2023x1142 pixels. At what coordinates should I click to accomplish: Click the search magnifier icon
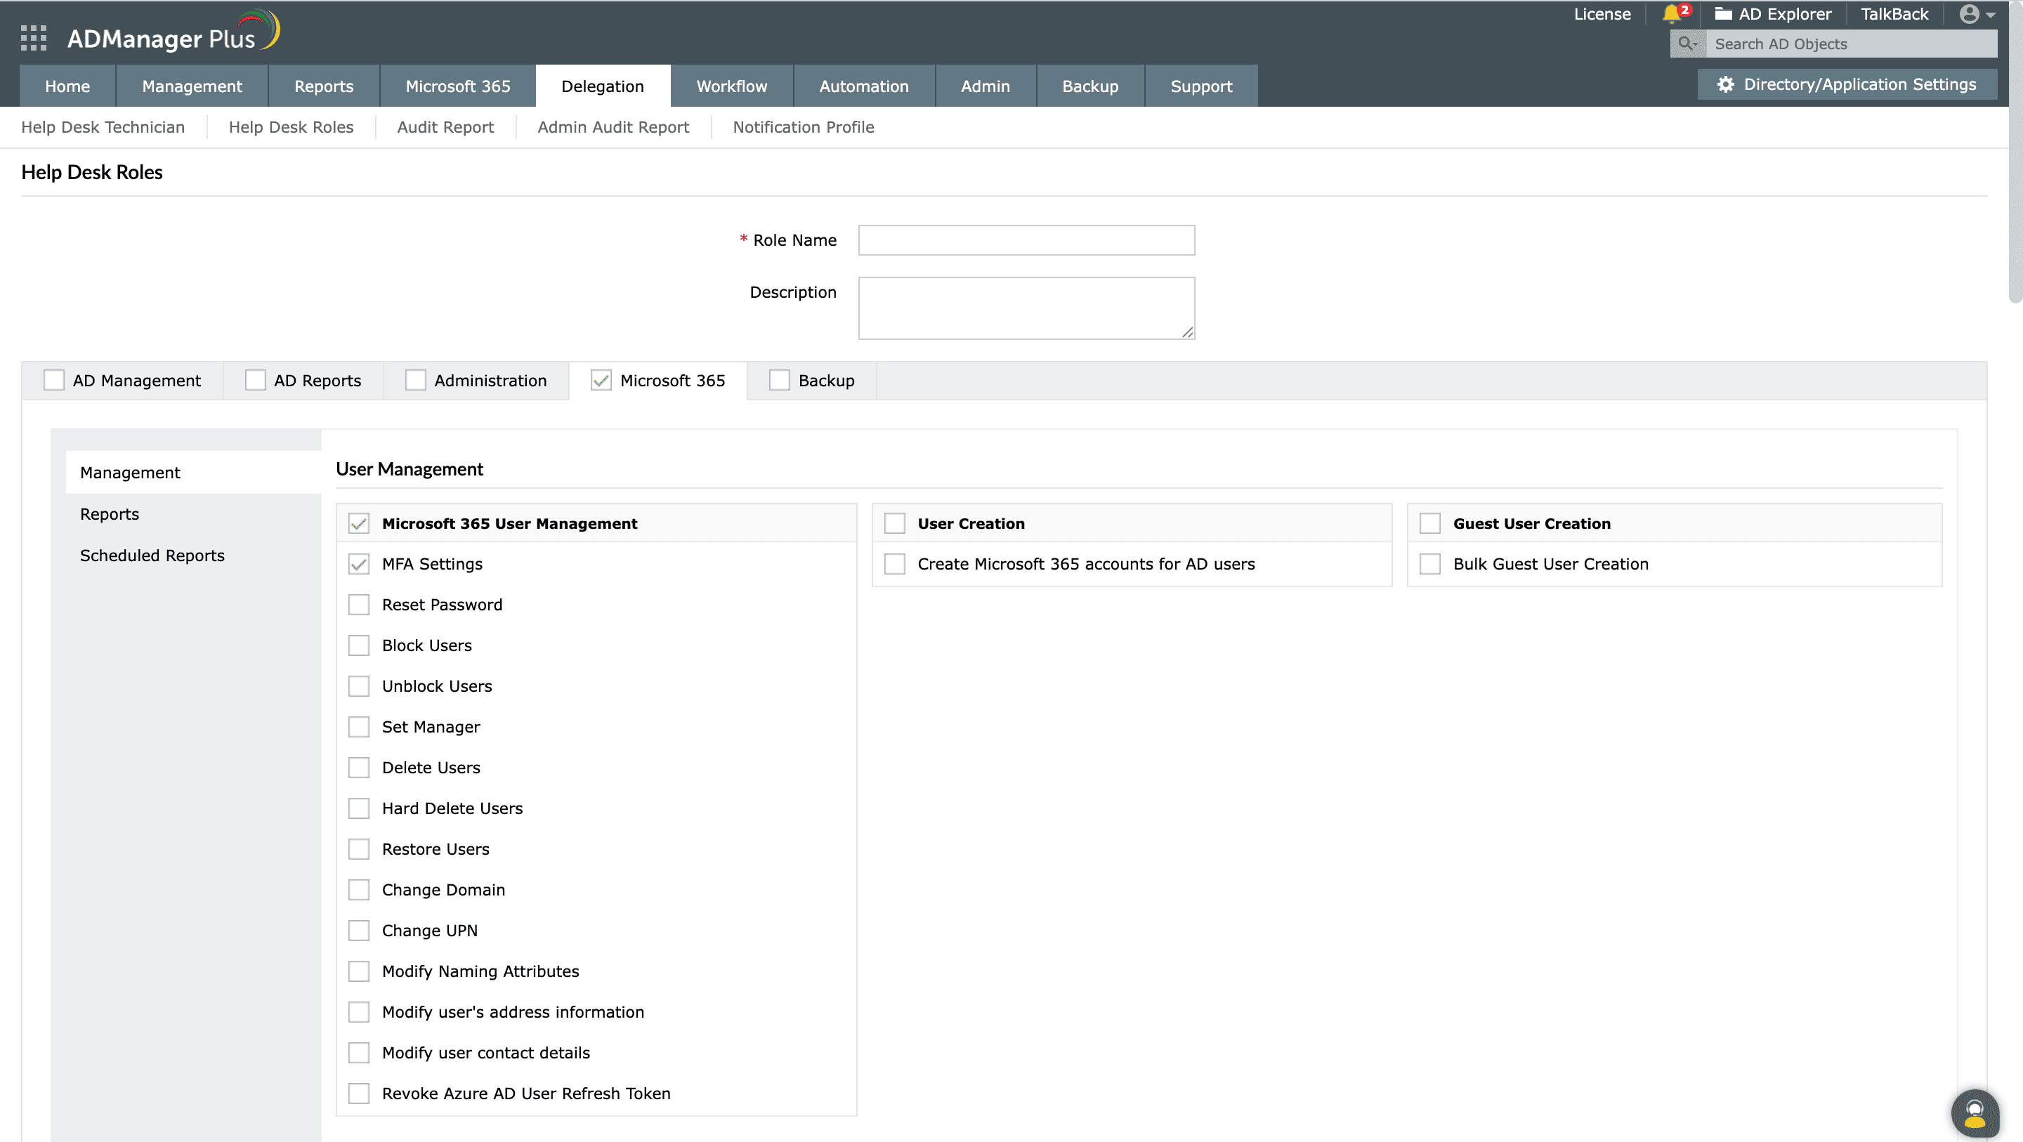(x=1684, y=44)
